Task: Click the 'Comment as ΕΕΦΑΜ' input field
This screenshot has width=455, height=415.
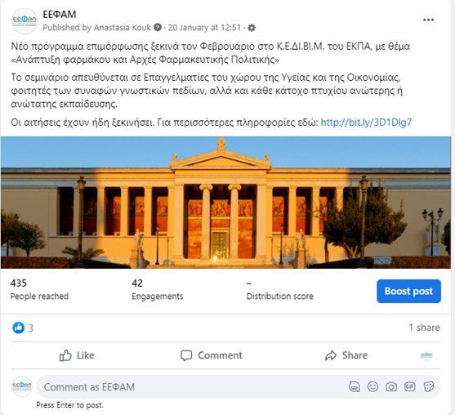Action: (238, 386)
